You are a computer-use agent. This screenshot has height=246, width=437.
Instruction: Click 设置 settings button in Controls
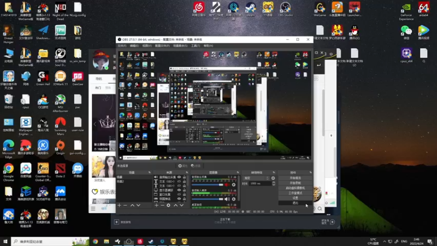coord(295,198)
